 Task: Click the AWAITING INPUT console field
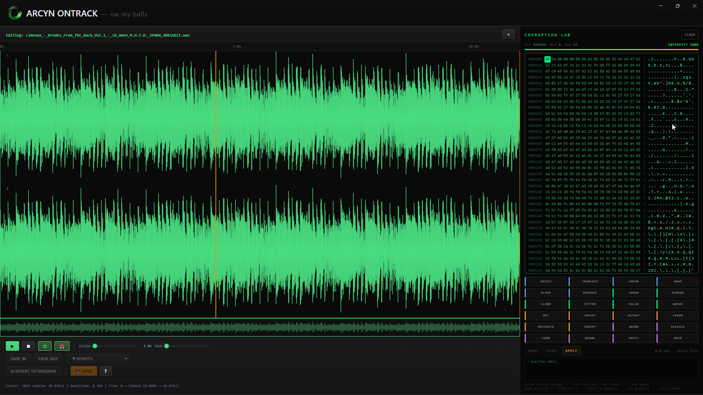(x=611, y=369)
